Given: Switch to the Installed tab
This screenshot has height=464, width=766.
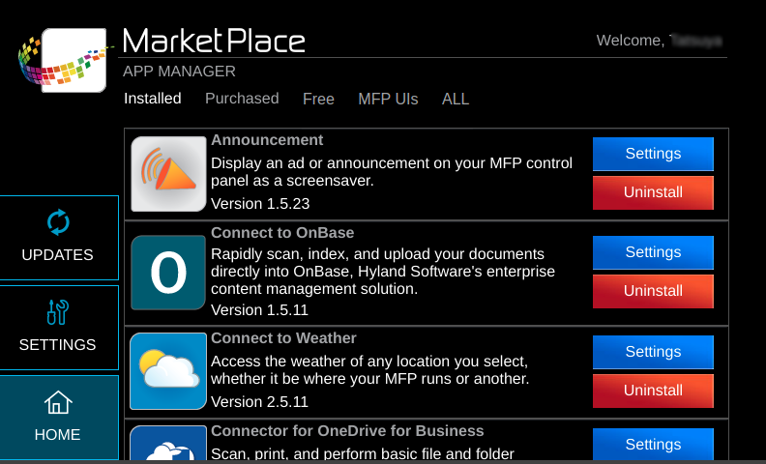Looking at the screenshot, I should [153, 99].
